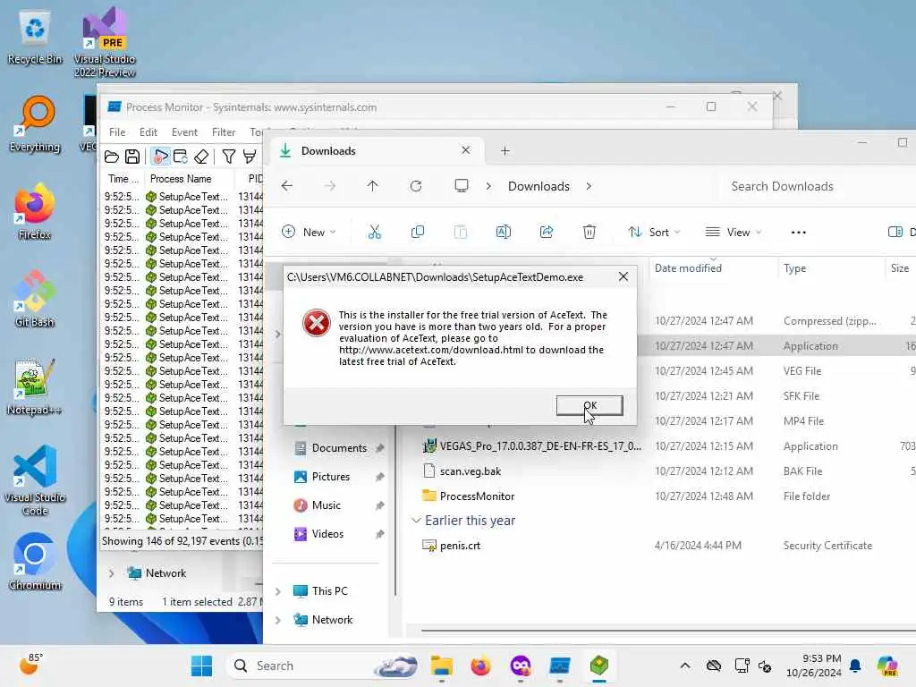Open the View dropdown
This screenshot has height=687, width=916.
pos(734,232)
